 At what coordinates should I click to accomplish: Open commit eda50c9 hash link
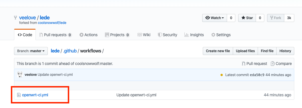coord(257,75)
